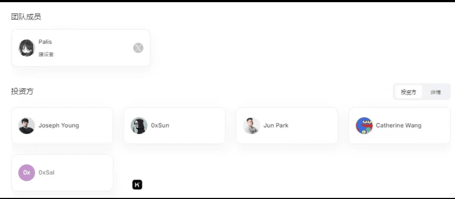
Task: Click Palis's avatar picture
Action: point(27,48)
